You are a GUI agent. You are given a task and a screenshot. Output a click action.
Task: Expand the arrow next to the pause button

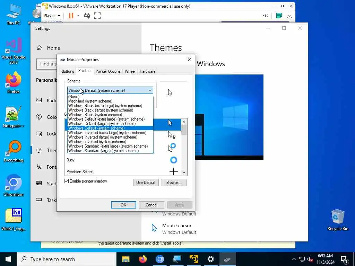(78, 15)
